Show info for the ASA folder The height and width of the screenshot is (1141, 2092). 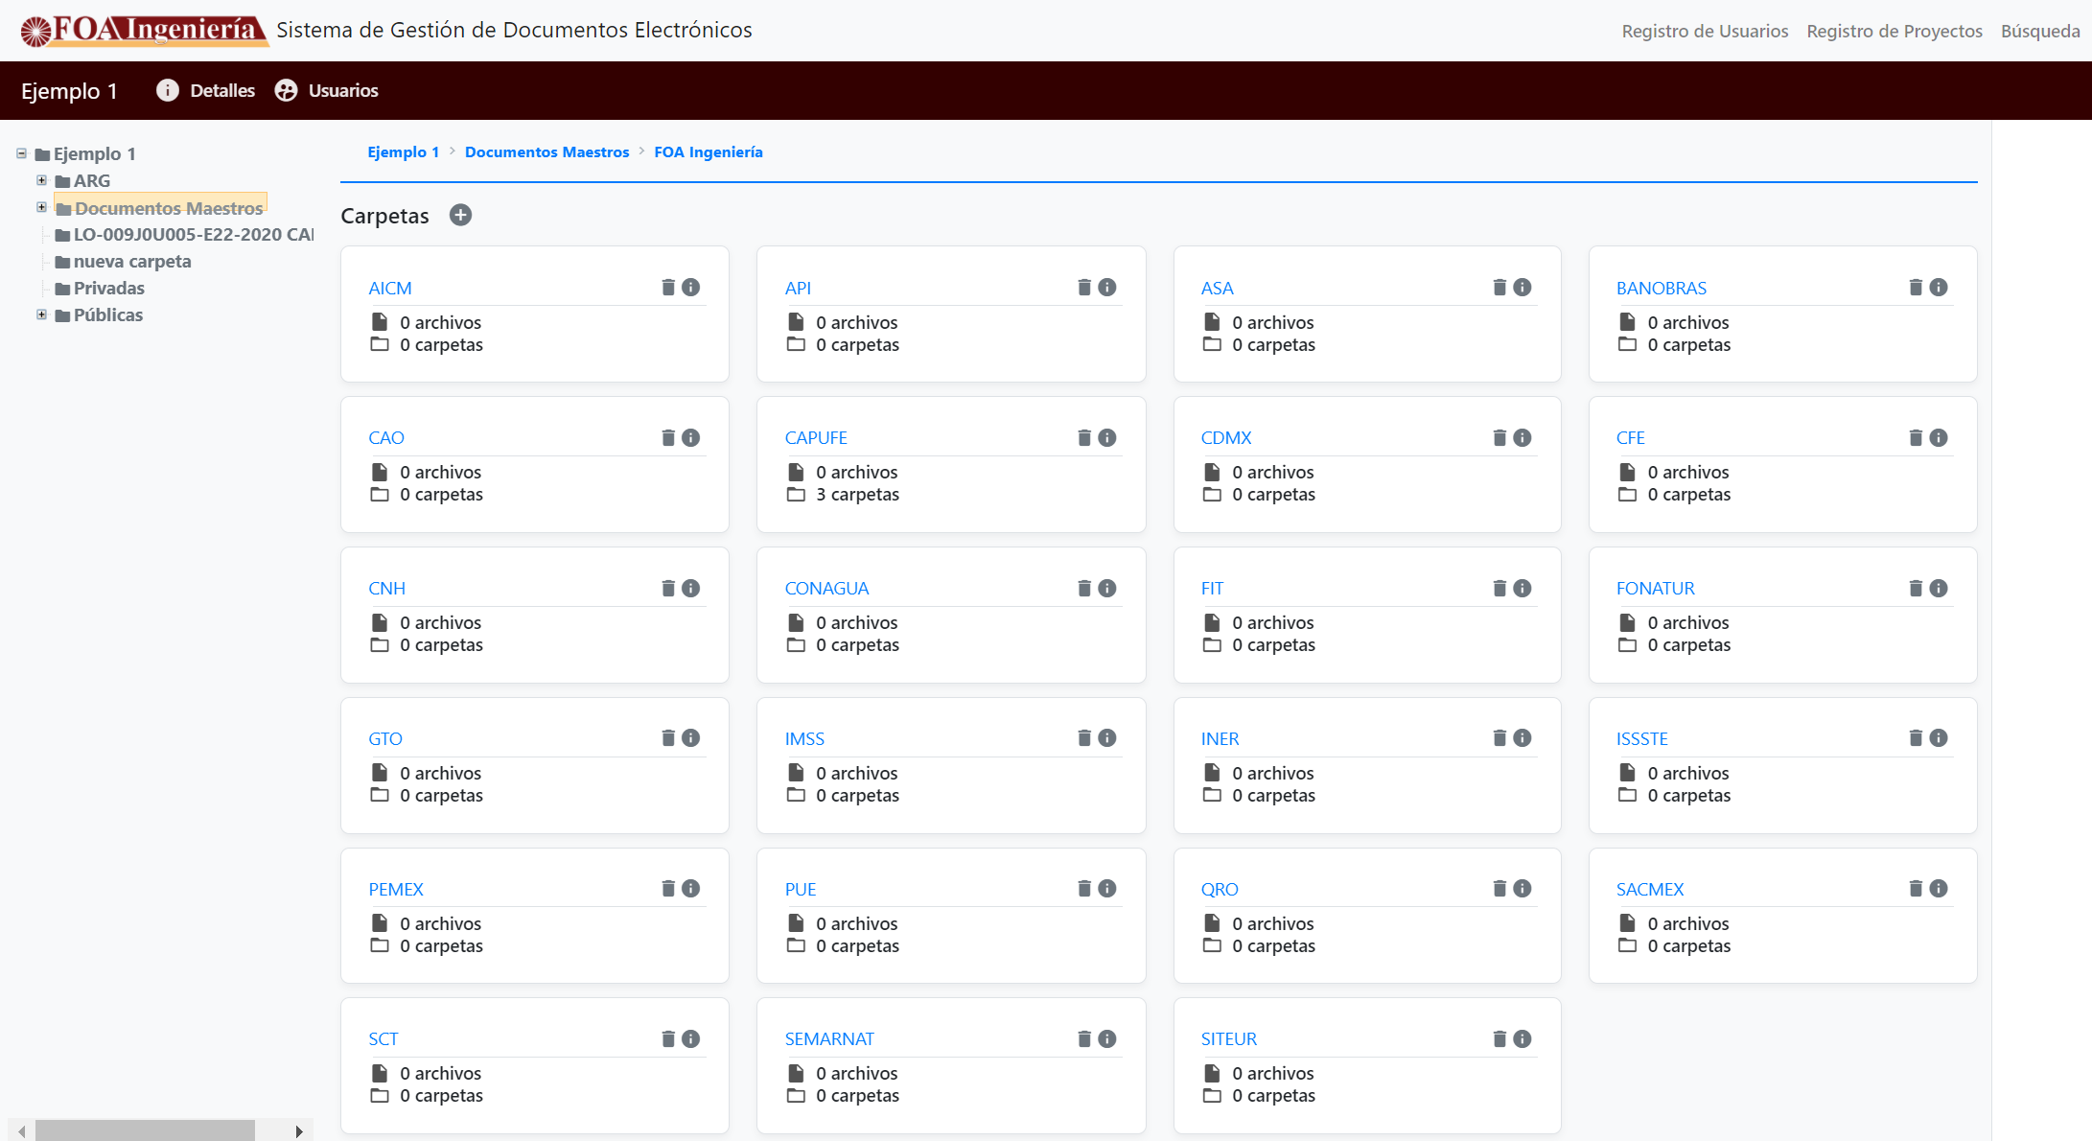pos(1523,288)
